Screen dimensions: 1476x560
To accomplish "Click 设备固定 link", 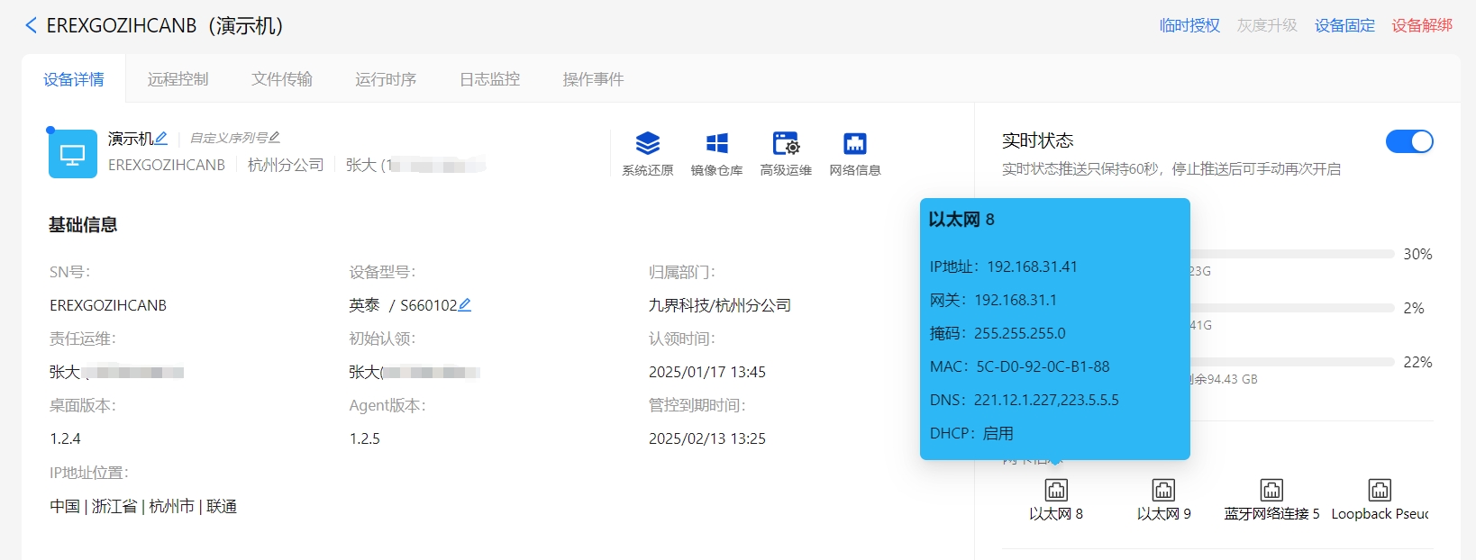I will click(x=1344, y=25).
